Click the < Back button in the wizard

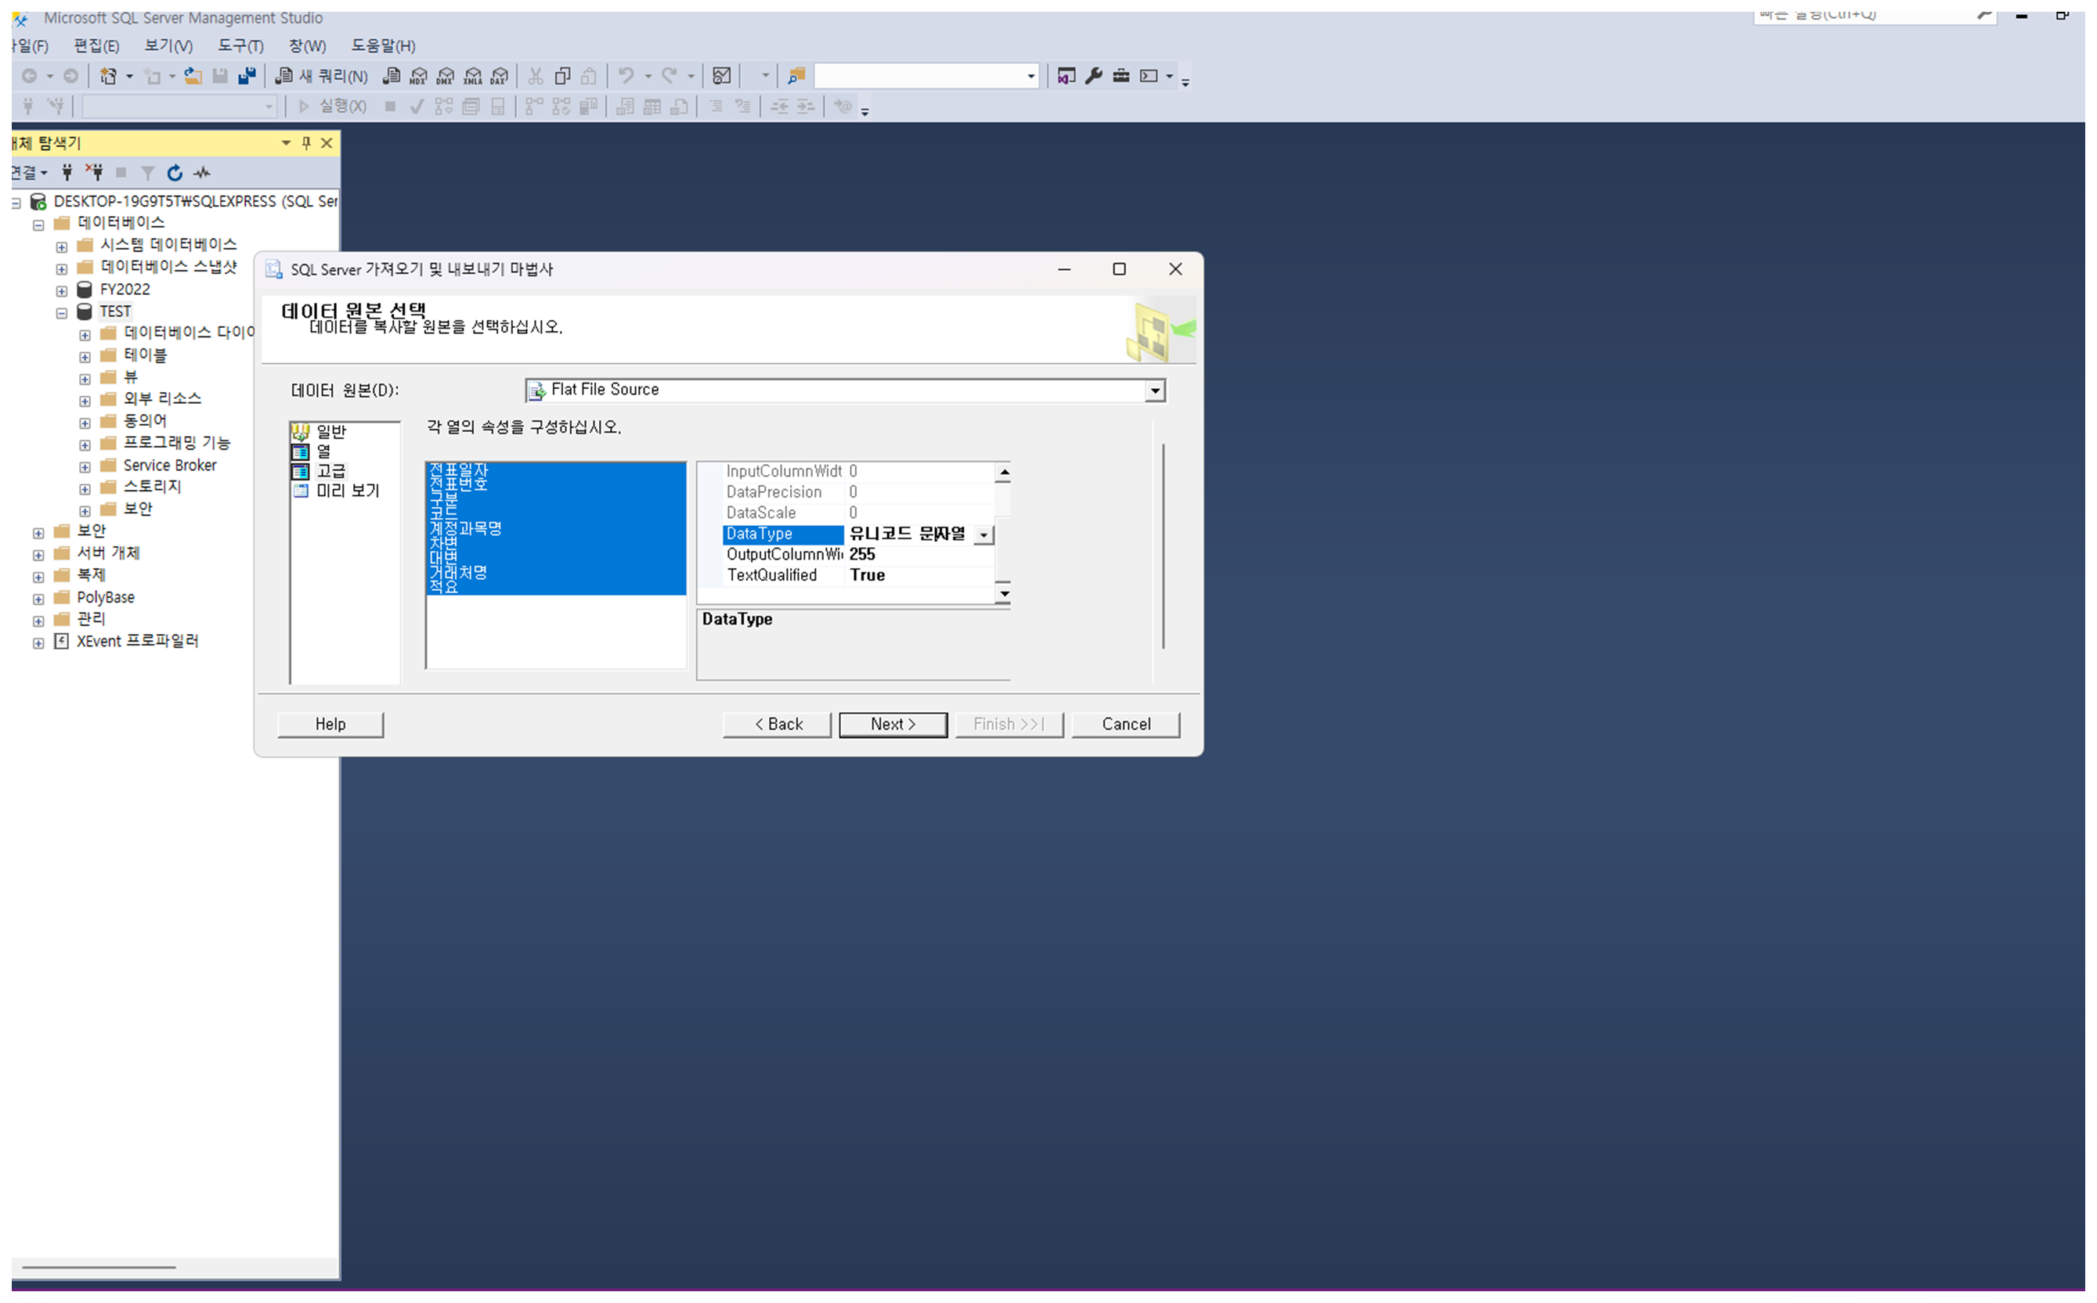(777, 725)
